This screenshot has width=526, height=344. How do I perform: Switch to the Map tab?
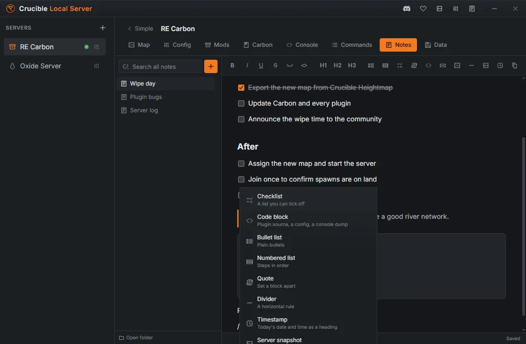[139, 45]
